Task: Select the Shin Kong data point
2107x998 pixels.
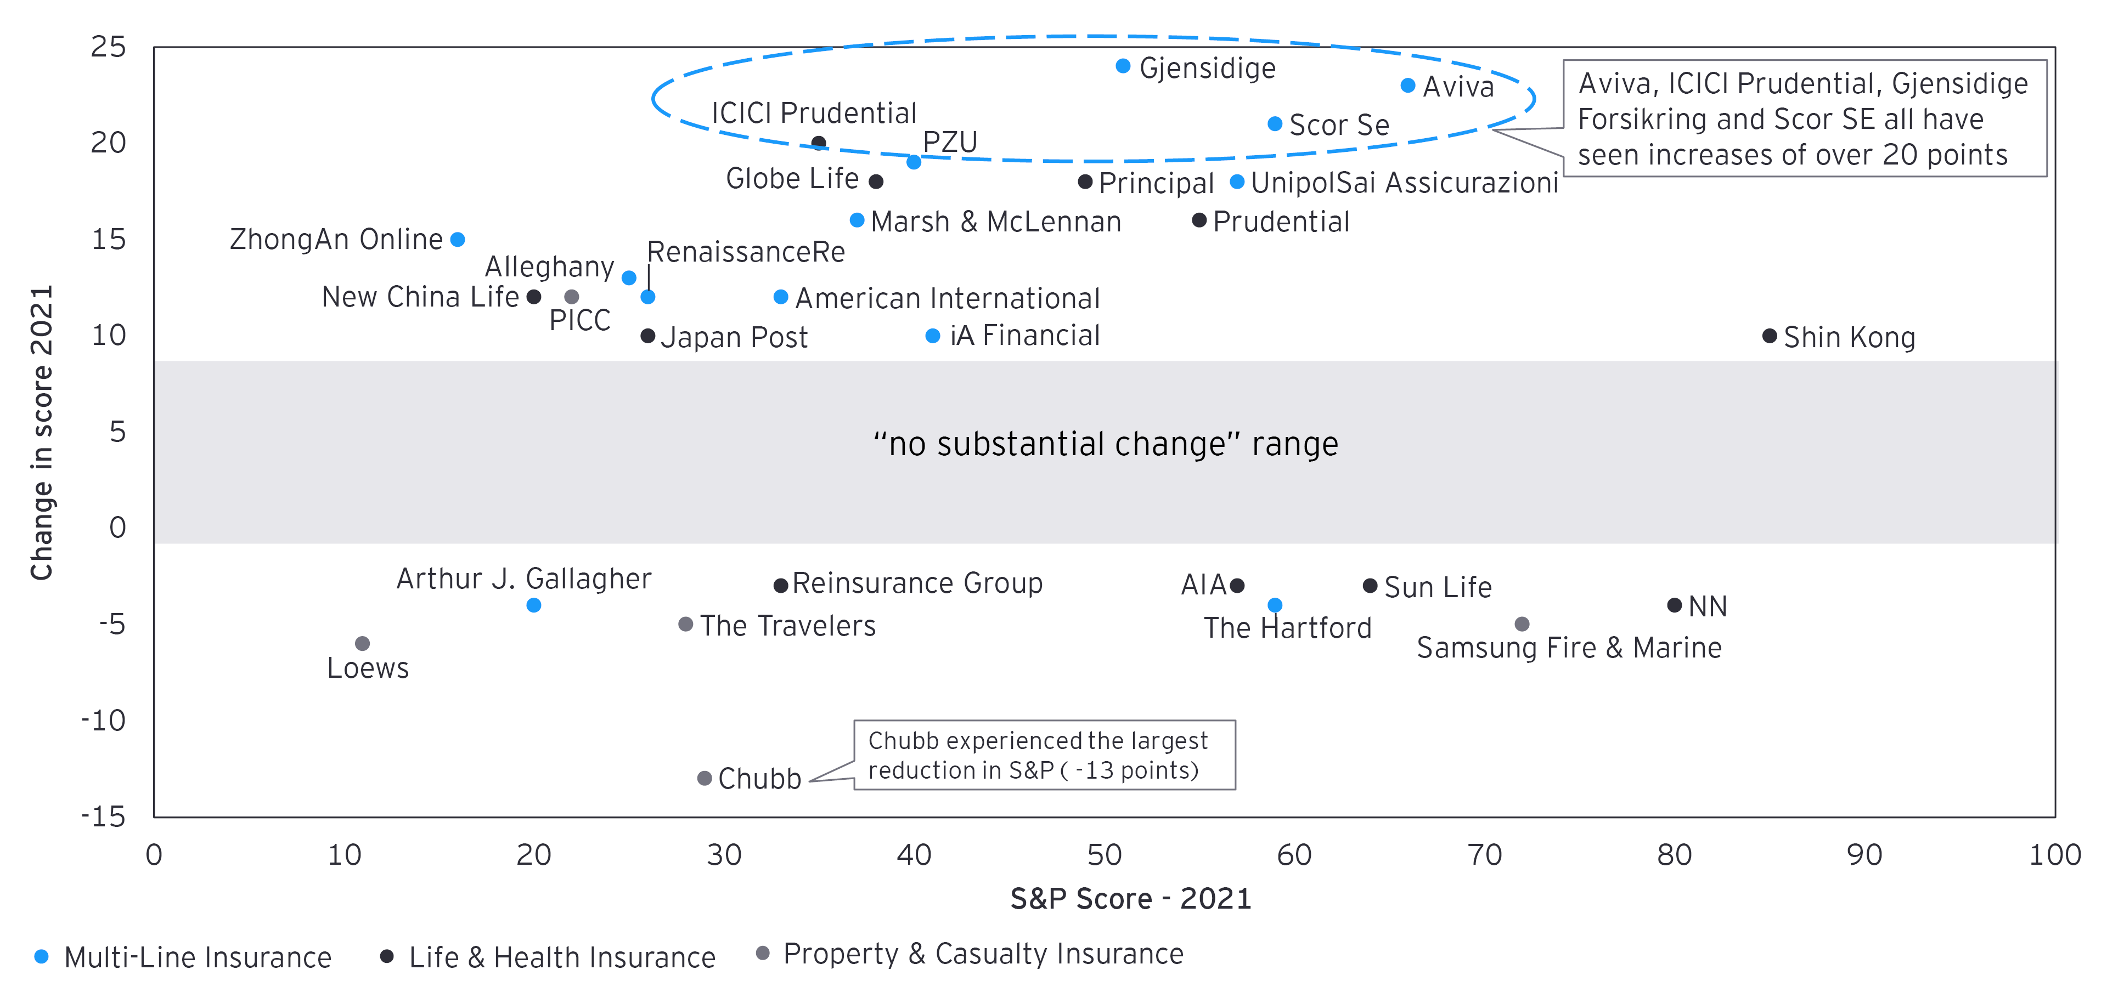Action: pyautogui.click(x=1769, y=336)
